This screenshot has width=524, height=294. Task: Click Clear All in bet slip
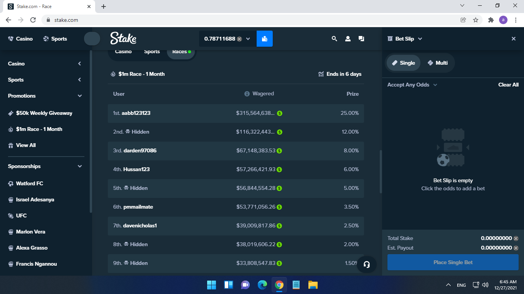point(508,85)
